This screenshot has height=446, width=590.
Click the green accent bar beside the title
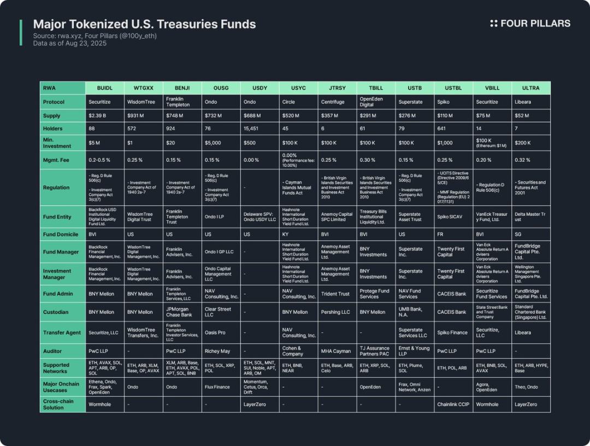point(21,33)
